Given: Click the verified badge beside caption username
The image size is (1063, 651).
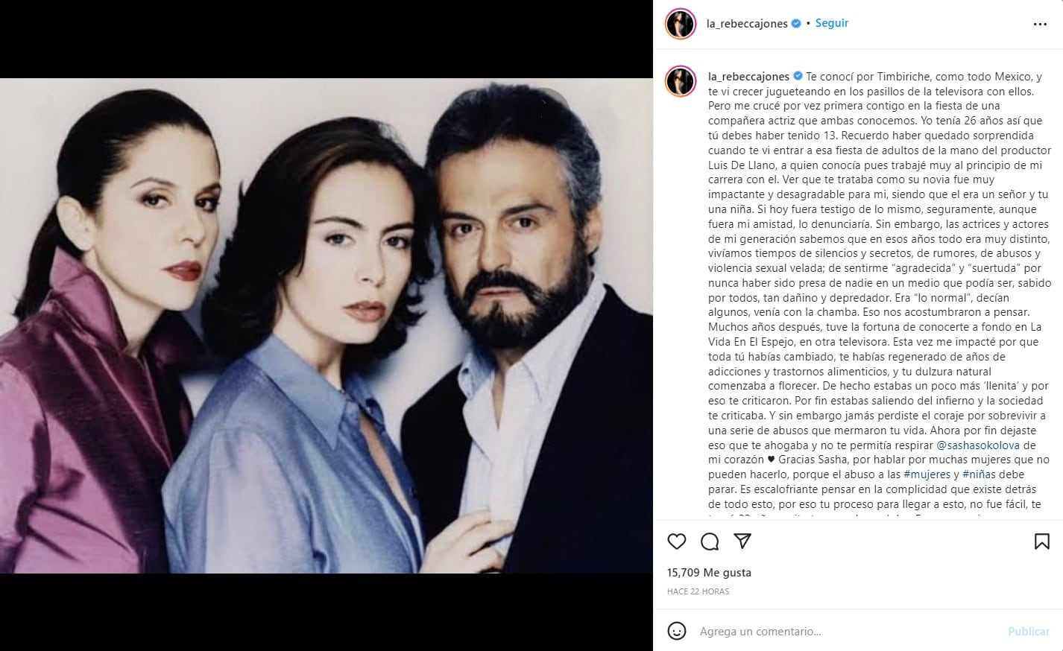Looking at the screenshot, I should tap(798, 77).
